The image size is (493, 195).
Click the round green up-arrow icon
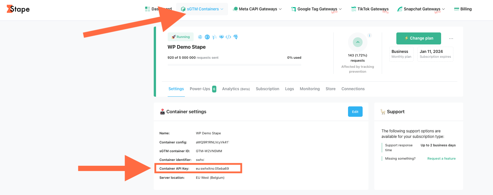click(358, 42)
